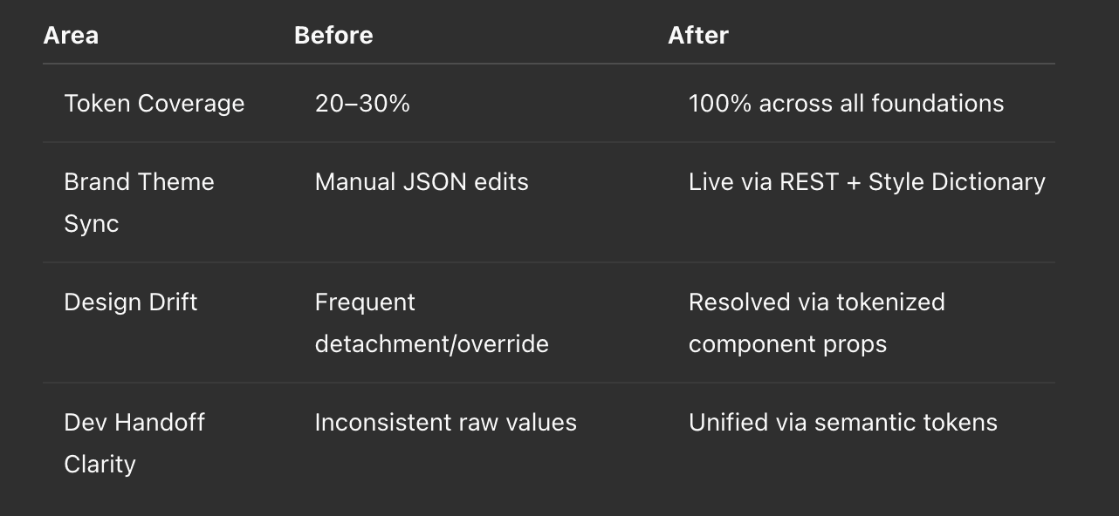The width and height of the screenshot is (1119, 516).
Task: Click the 'Resolved via tokenized component props' cell
Action: [x=816, y=322]
